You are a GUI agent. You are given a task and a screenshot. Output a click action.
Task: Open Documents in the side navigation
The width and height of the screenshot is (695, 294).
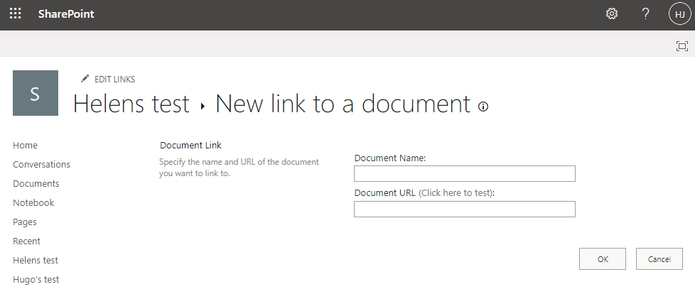click(x=36, y=183)
